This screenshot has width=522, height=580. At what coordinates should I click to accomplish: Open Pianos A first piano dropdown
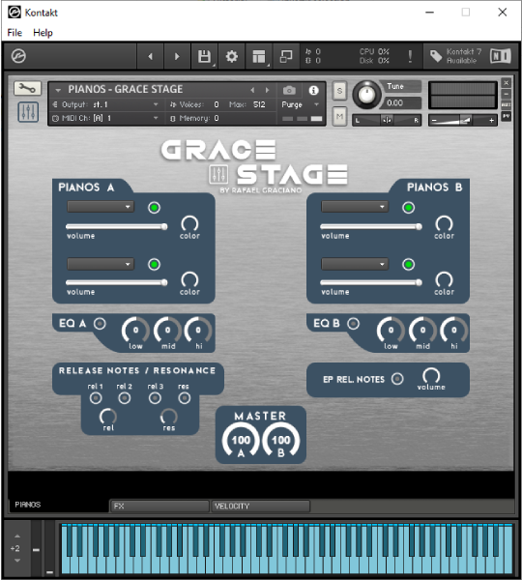pos(101,207)
